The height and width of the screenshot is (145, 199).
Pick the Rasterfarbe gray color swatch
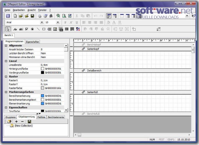(x=42, y=88)
